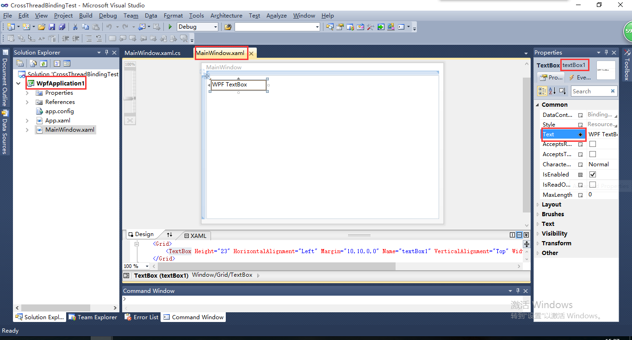This screenshot has width=632, height=340.
Task: Click Decrease Indent icon in text toolbar
Action: (65, 38)
